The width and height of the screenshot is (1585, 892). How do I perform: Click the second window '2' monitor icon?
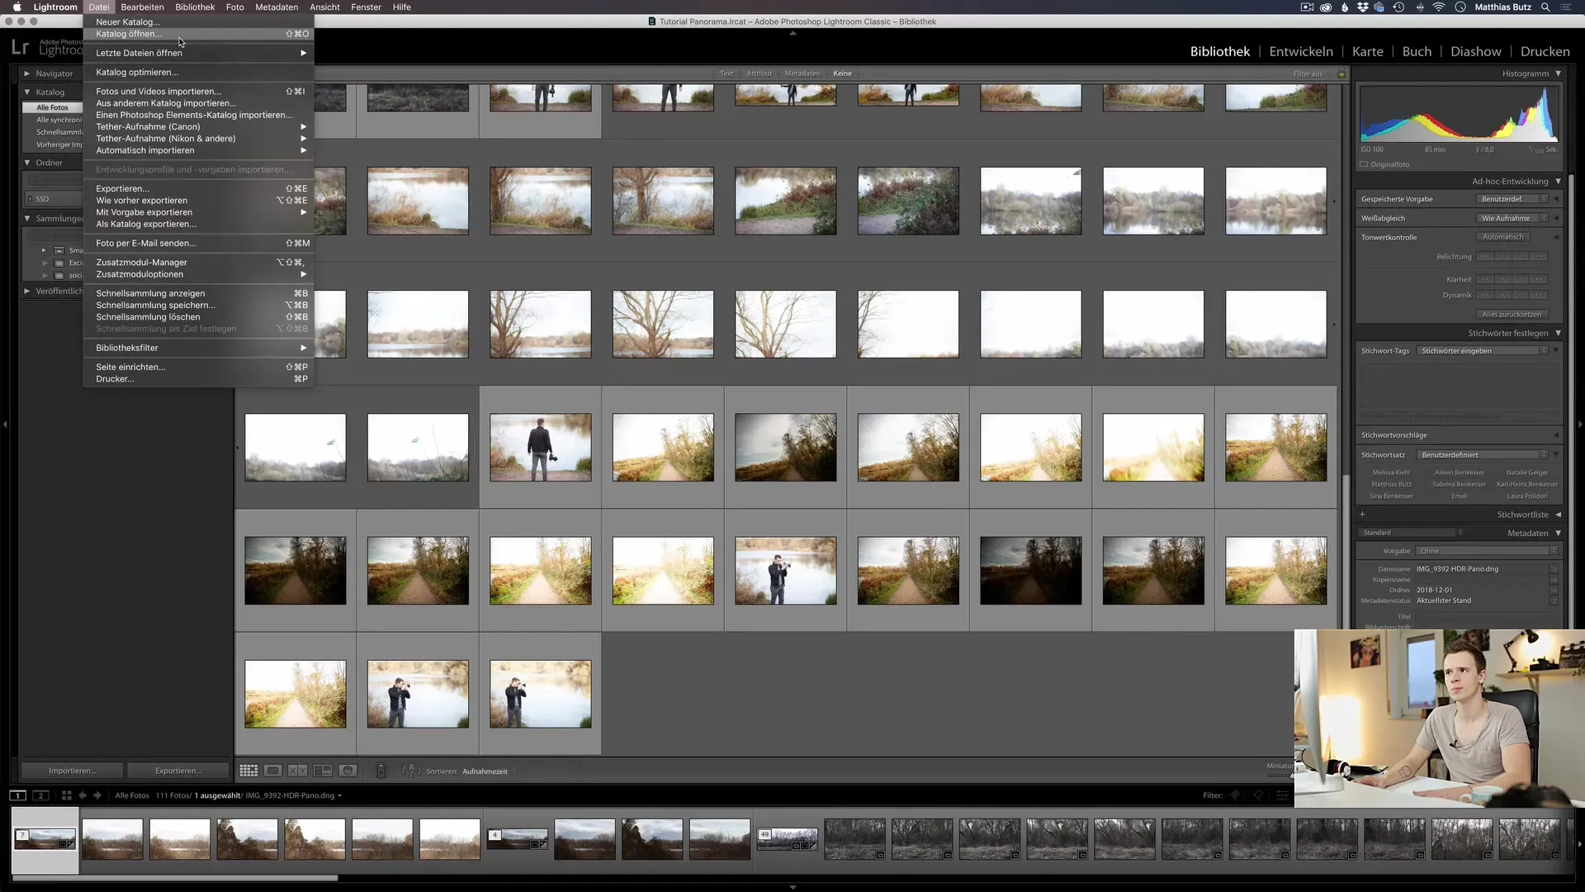(40, 795)
